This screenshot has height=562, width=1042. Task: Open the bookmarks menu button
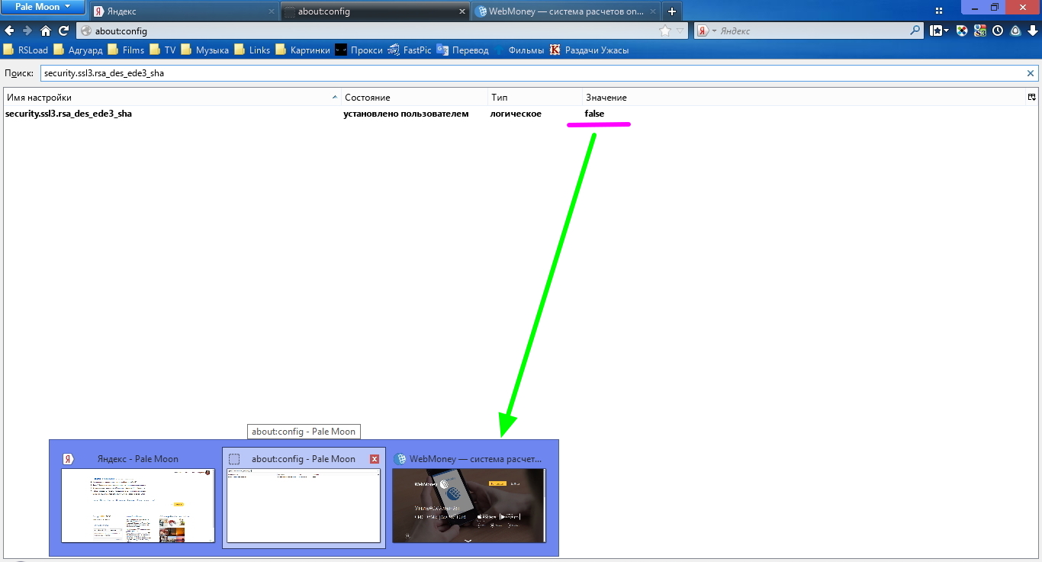pos(939,31)
